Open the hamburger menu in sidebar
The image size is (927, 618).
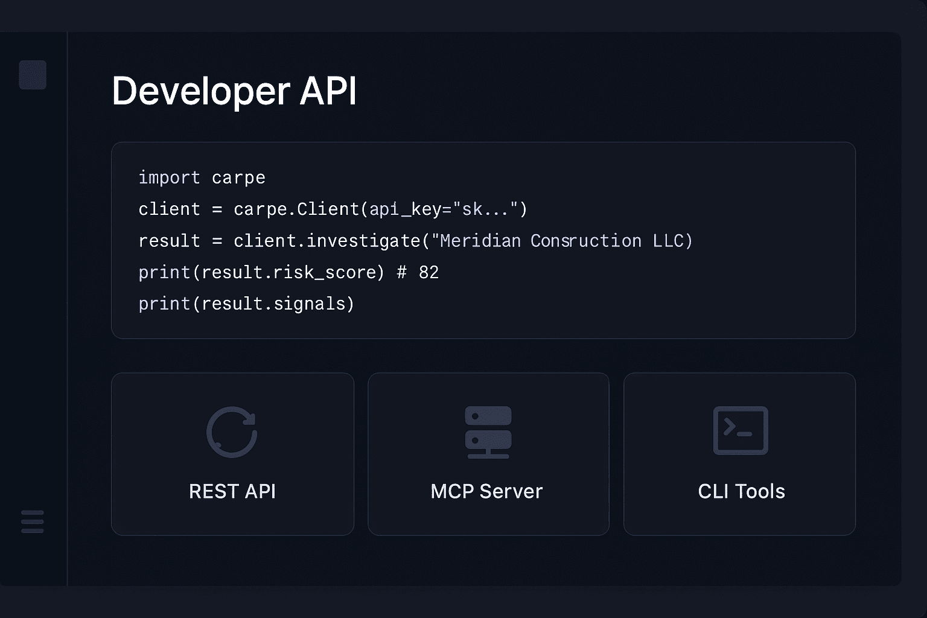coord(33,521)
